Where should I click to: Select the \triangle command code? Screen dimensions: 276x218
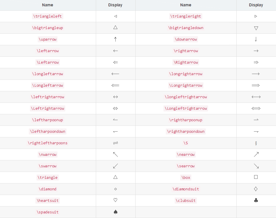click(47, 177)
